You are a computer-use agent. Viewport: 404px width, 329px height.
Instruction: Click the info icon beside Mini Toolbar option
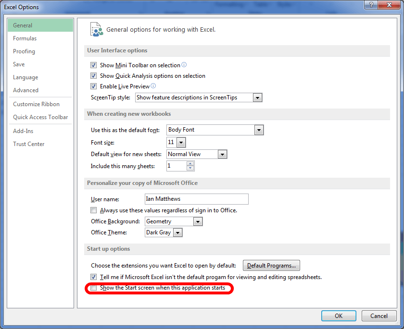click(x=184, y=65)
